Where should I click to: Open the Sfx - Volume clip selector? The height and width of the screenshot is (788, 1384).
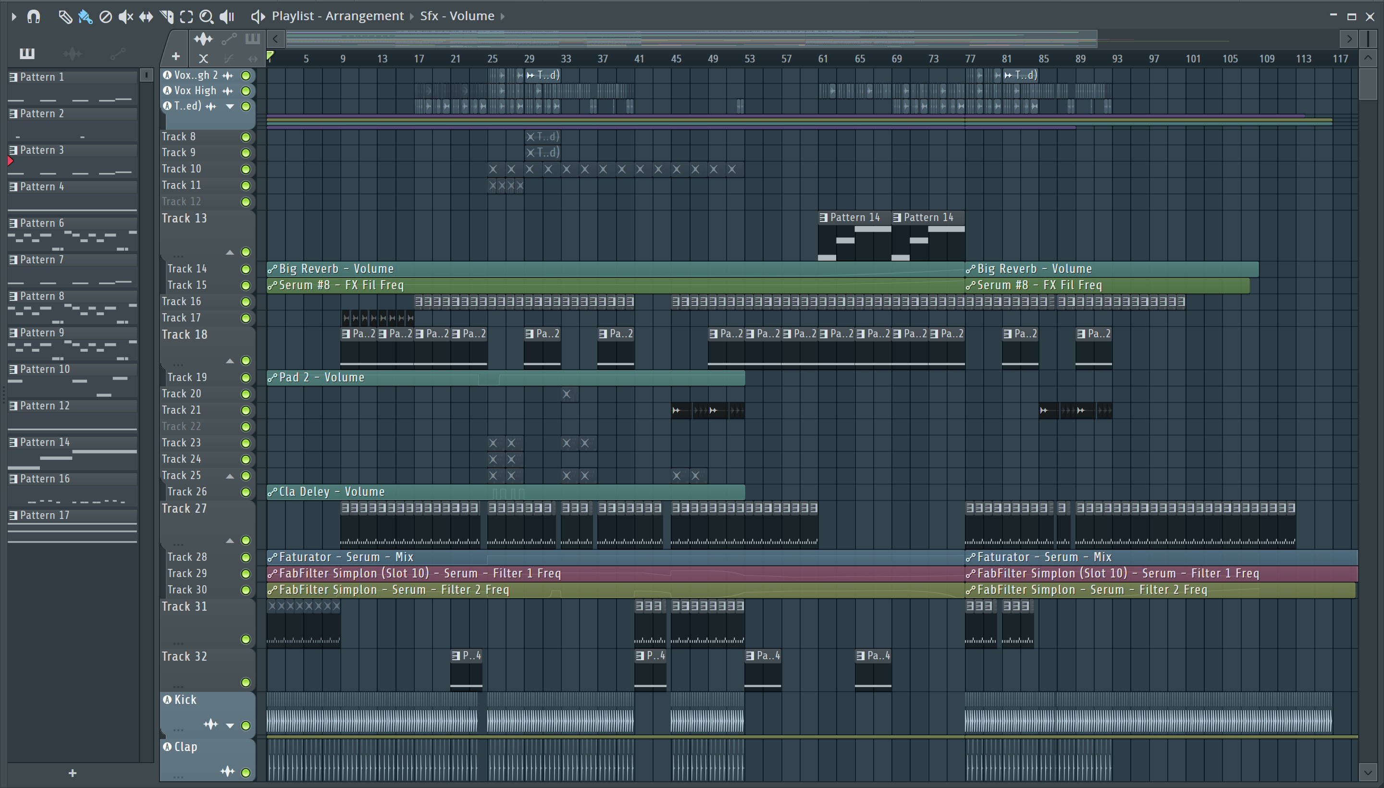point(457,16)
